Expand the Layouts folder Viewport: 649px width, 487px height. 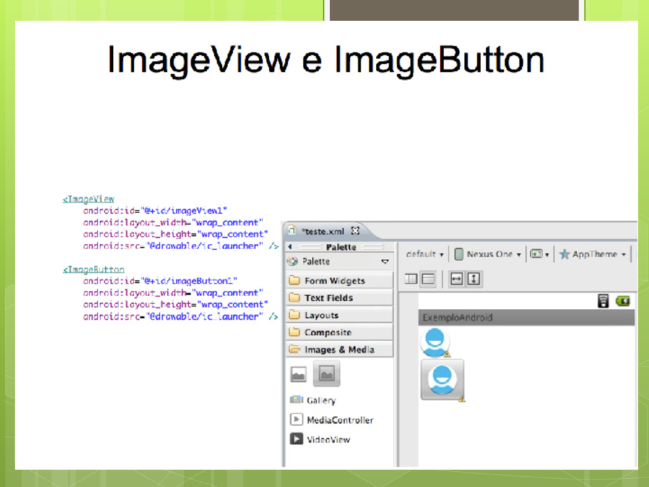click(339, 315)
